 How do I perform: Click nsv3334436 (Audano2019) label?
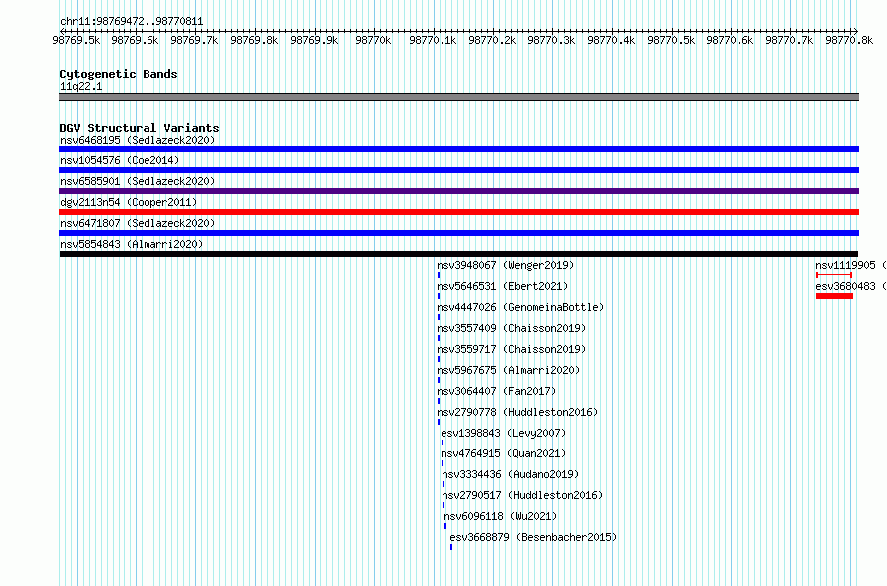tap(510, 474)
